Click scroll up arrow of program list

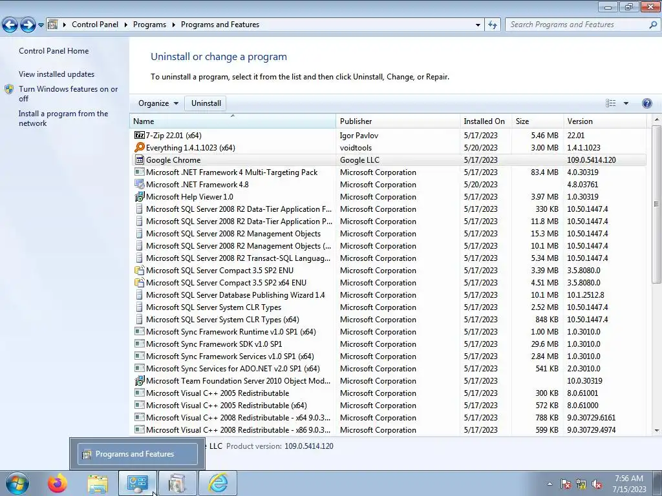(x=656, y=119)
